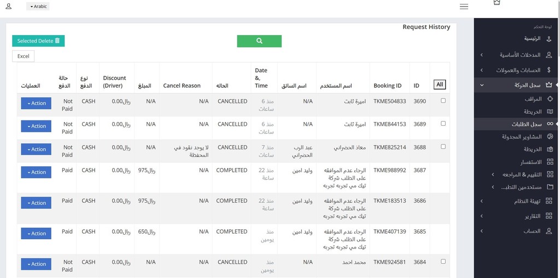Select checkbox for booking TKME844153
This screenshot has height=278, width=560.
click(443, 124)
